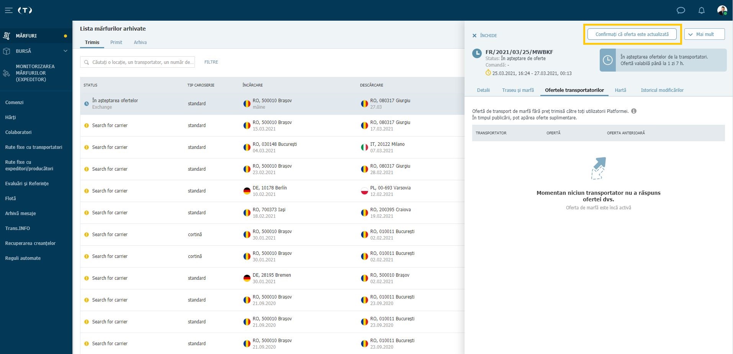The width and height of the screenshot is (733, 354).
Task: Click the large clock icon in waiting banner
Action: 608,60
